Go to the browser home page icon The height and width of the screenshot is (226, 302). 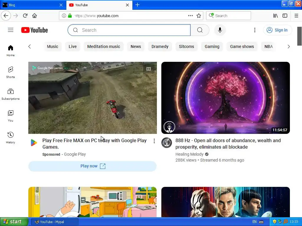click(35, 16)
